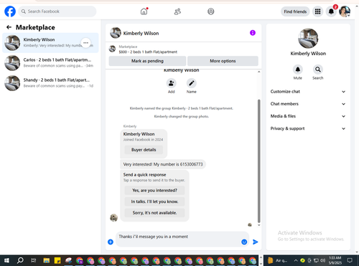The height and width of the screenshot is (266, 359).
Task: Click Kimberly Wilson name in right panel
Action: click(x=308, y=54)
